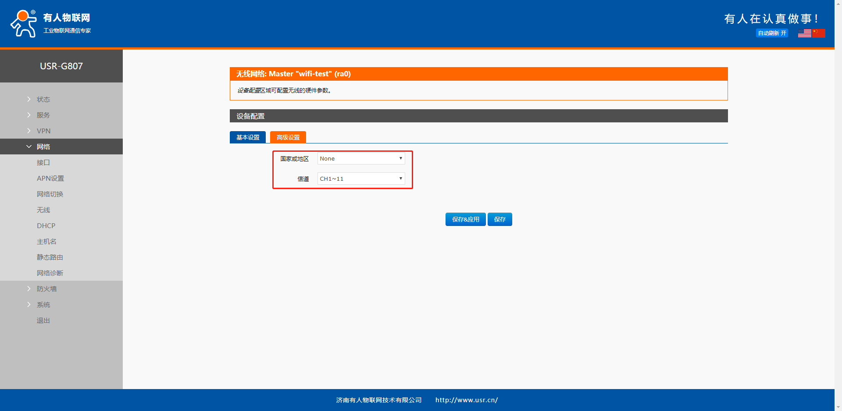The width and height of the screenshot is (842, 411).
Task: Collapse the 网络 sidebar section
Action: pos(43,147)
